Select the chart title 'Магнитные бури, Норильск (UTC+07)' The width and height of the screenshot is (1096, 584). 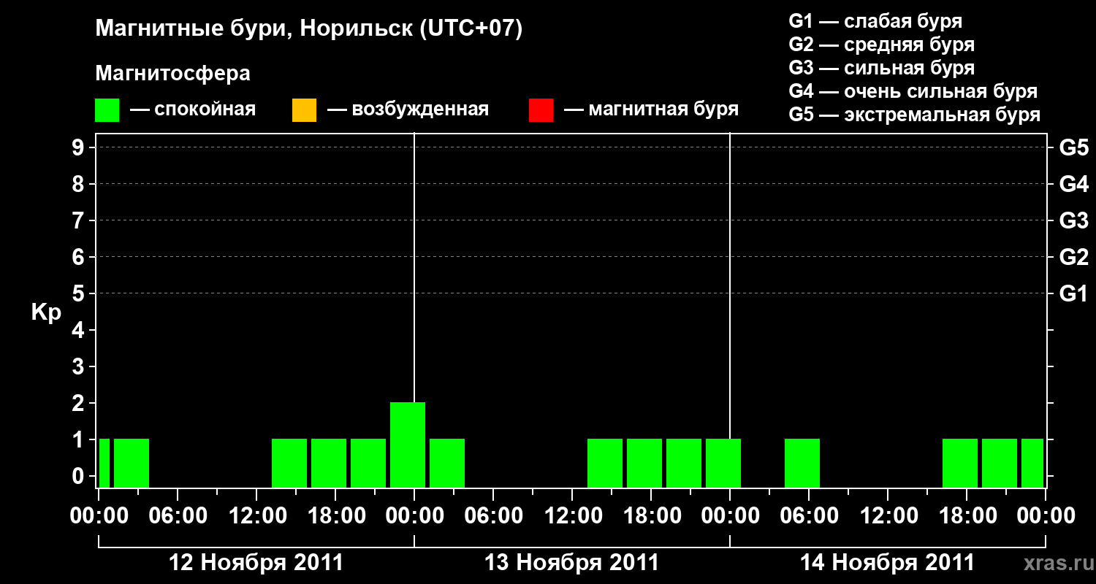(309, 29)
